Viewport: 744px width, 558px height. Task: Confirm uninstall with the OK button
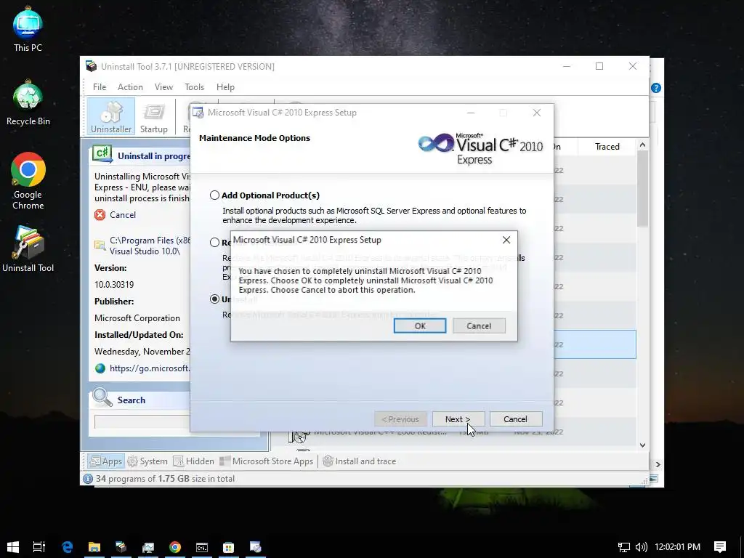point(419,326)
